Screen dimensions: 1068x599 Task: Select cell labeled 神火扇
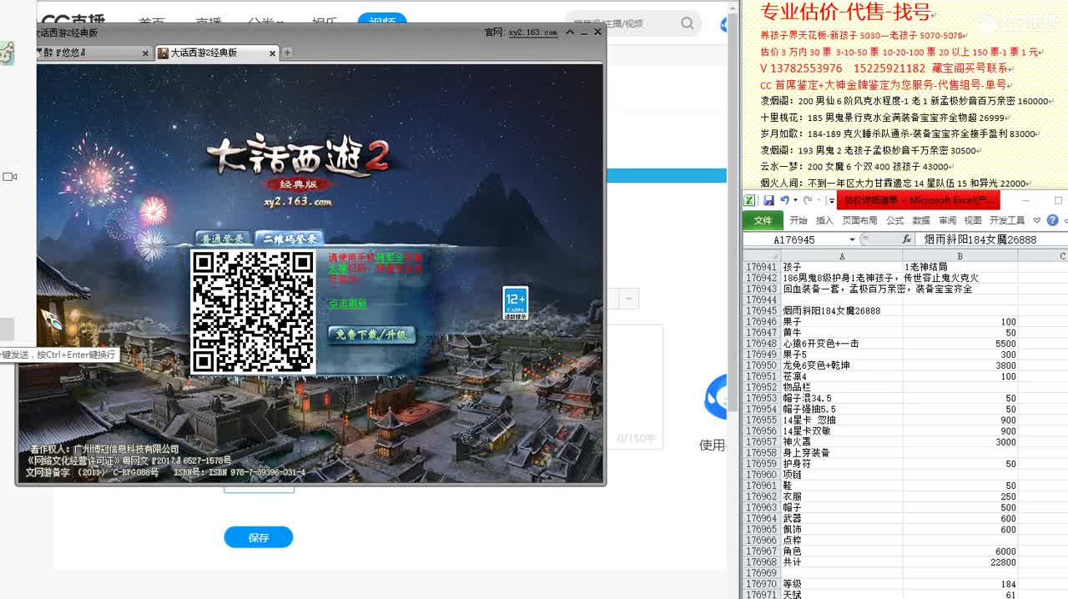[x=841, y=442]
